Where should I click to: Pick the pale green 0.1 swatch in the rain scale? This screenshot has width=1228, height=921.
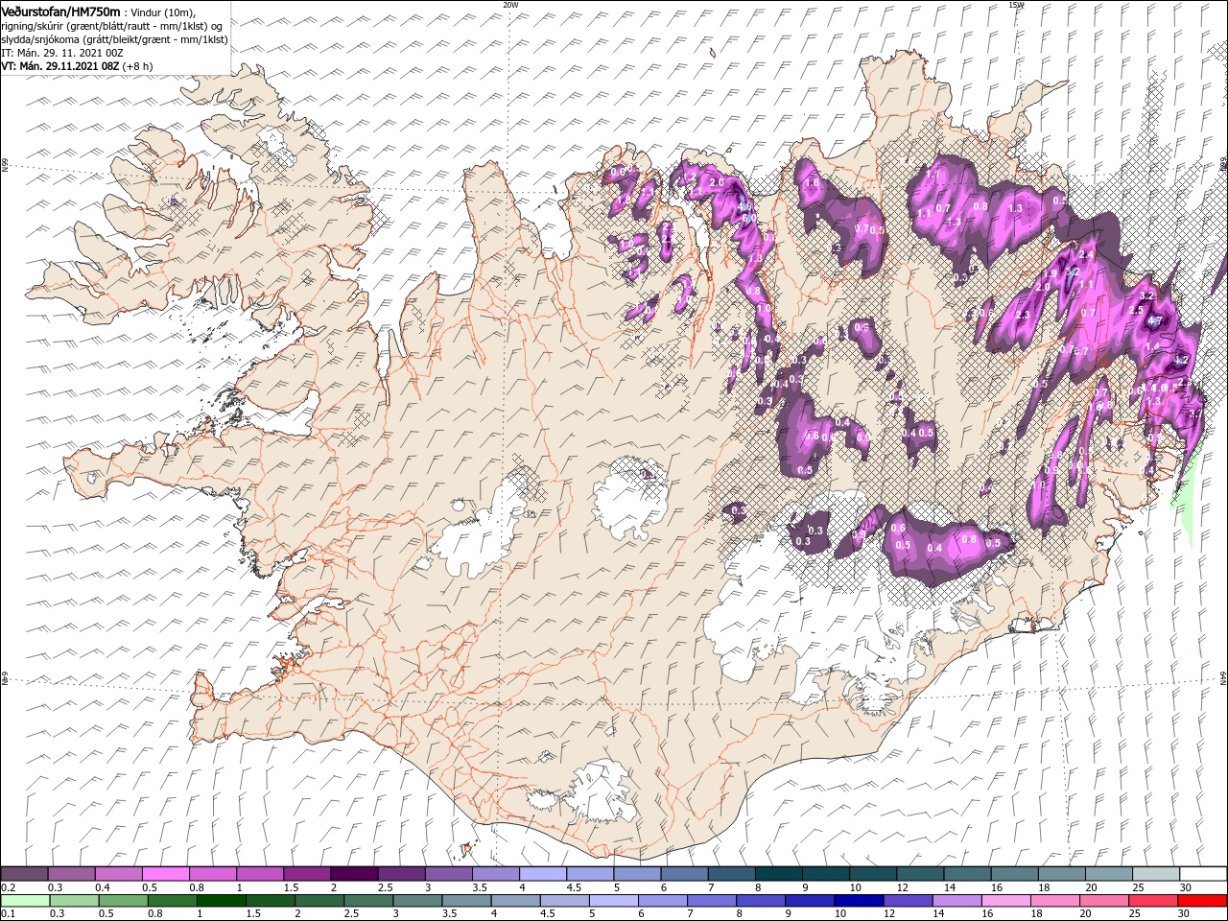coord(25,901)
